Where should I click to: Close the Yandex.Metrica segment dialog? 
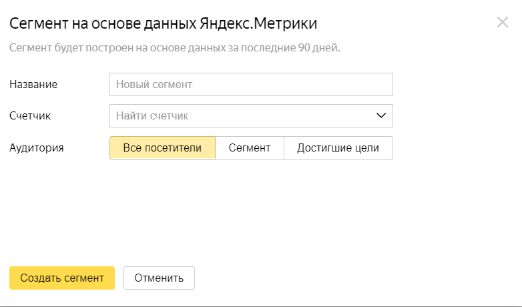tap(503, 22)
